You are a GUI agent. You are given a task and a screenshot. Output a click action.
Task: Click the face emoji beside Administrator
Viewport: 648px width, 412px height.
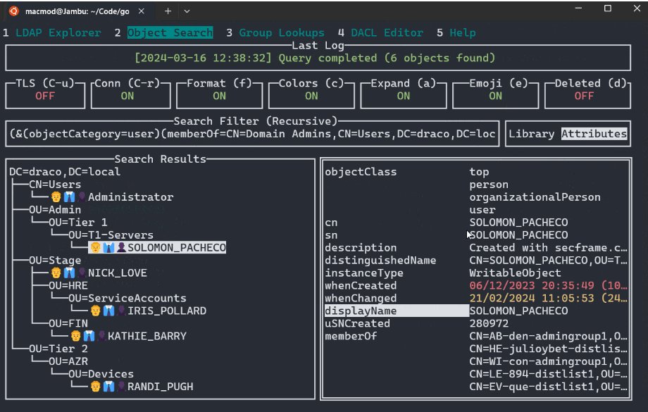(x=56, y=197)
